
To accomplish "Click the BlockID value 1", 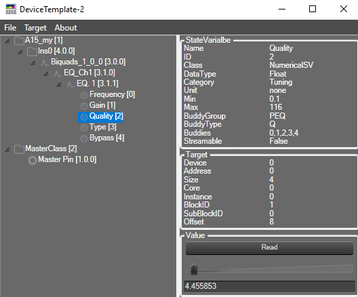I will (271, 205).
